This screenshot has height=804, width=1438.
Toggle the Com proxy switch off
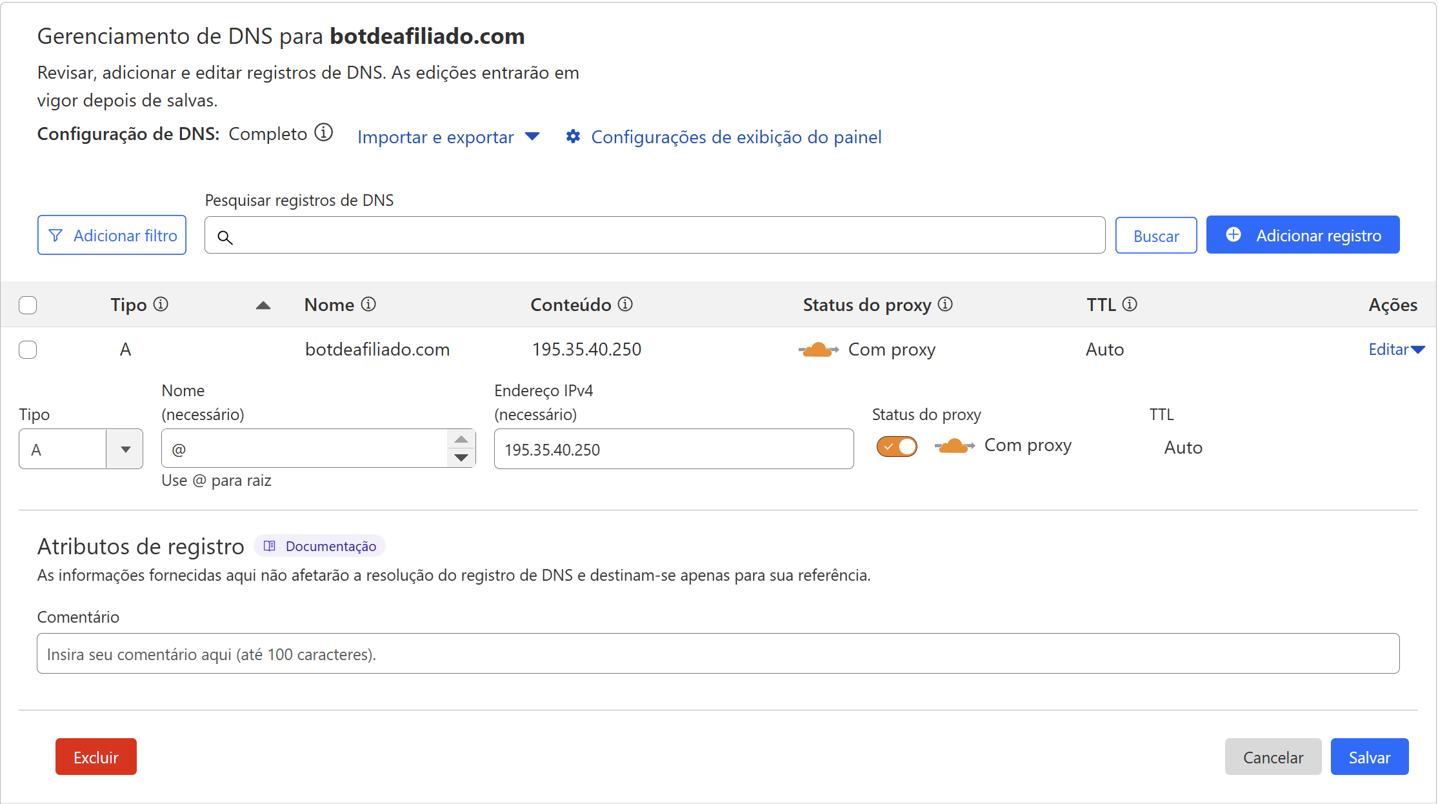897,447
